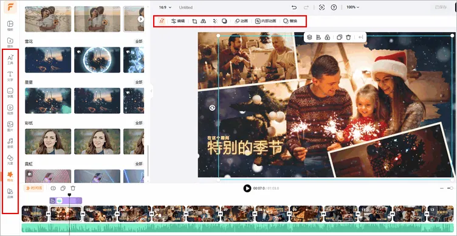Select the purple effect track clip in the timeline
The height and width of the screenshot is (236, 457).
click(x=66, y=200)
